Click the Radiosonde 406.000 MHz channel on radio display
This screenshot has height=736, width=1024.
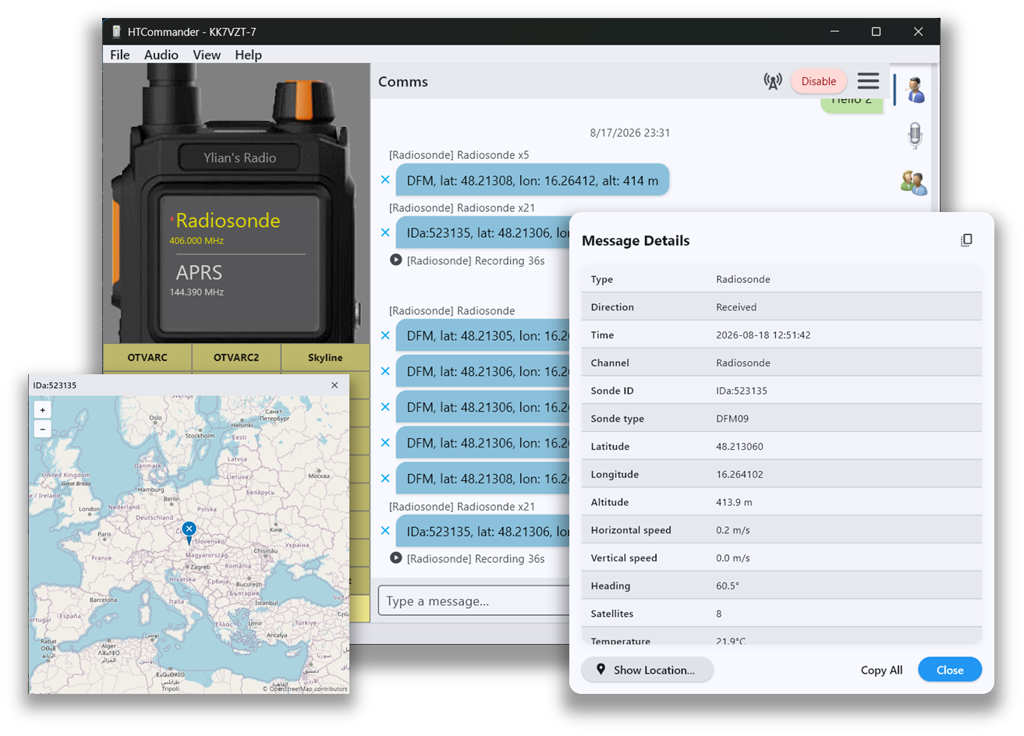(225, 228)
